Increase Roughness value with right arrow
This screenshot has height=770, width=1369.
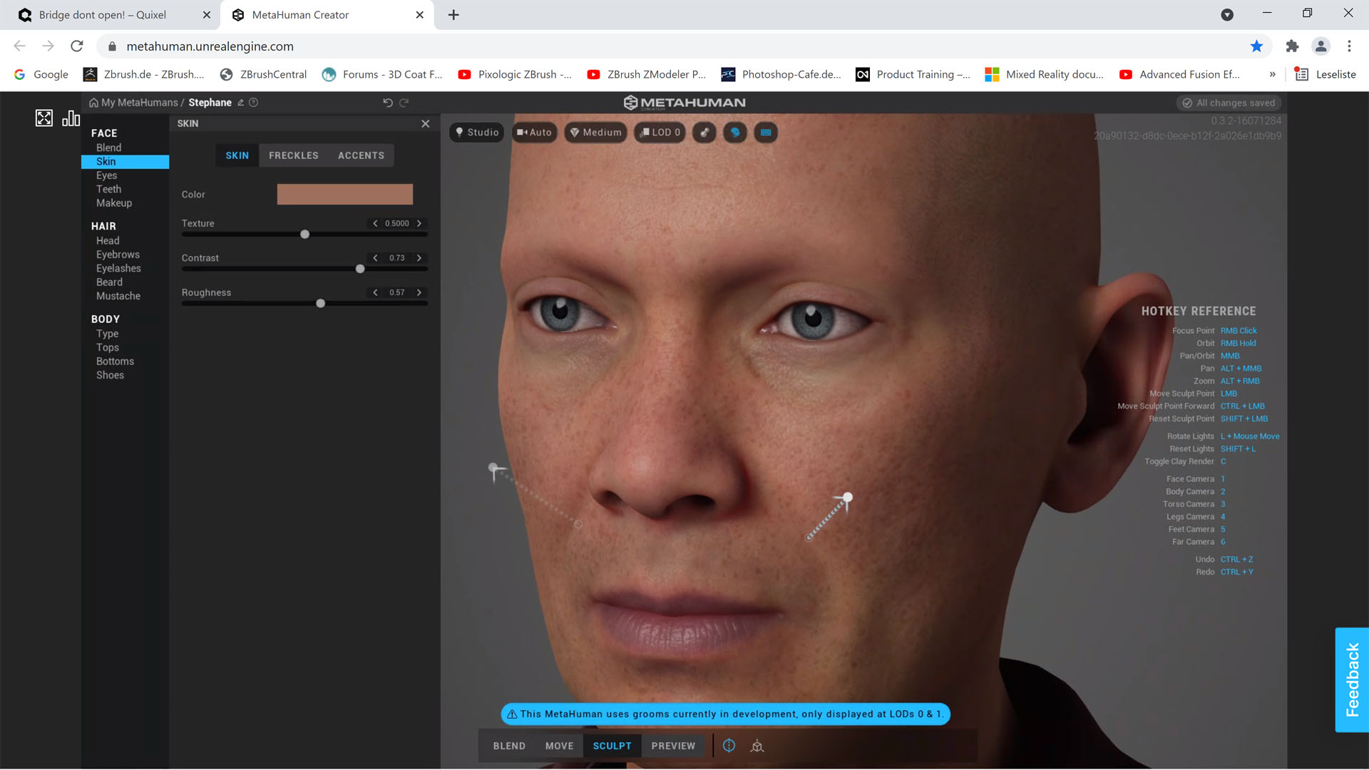click(419, 293)
